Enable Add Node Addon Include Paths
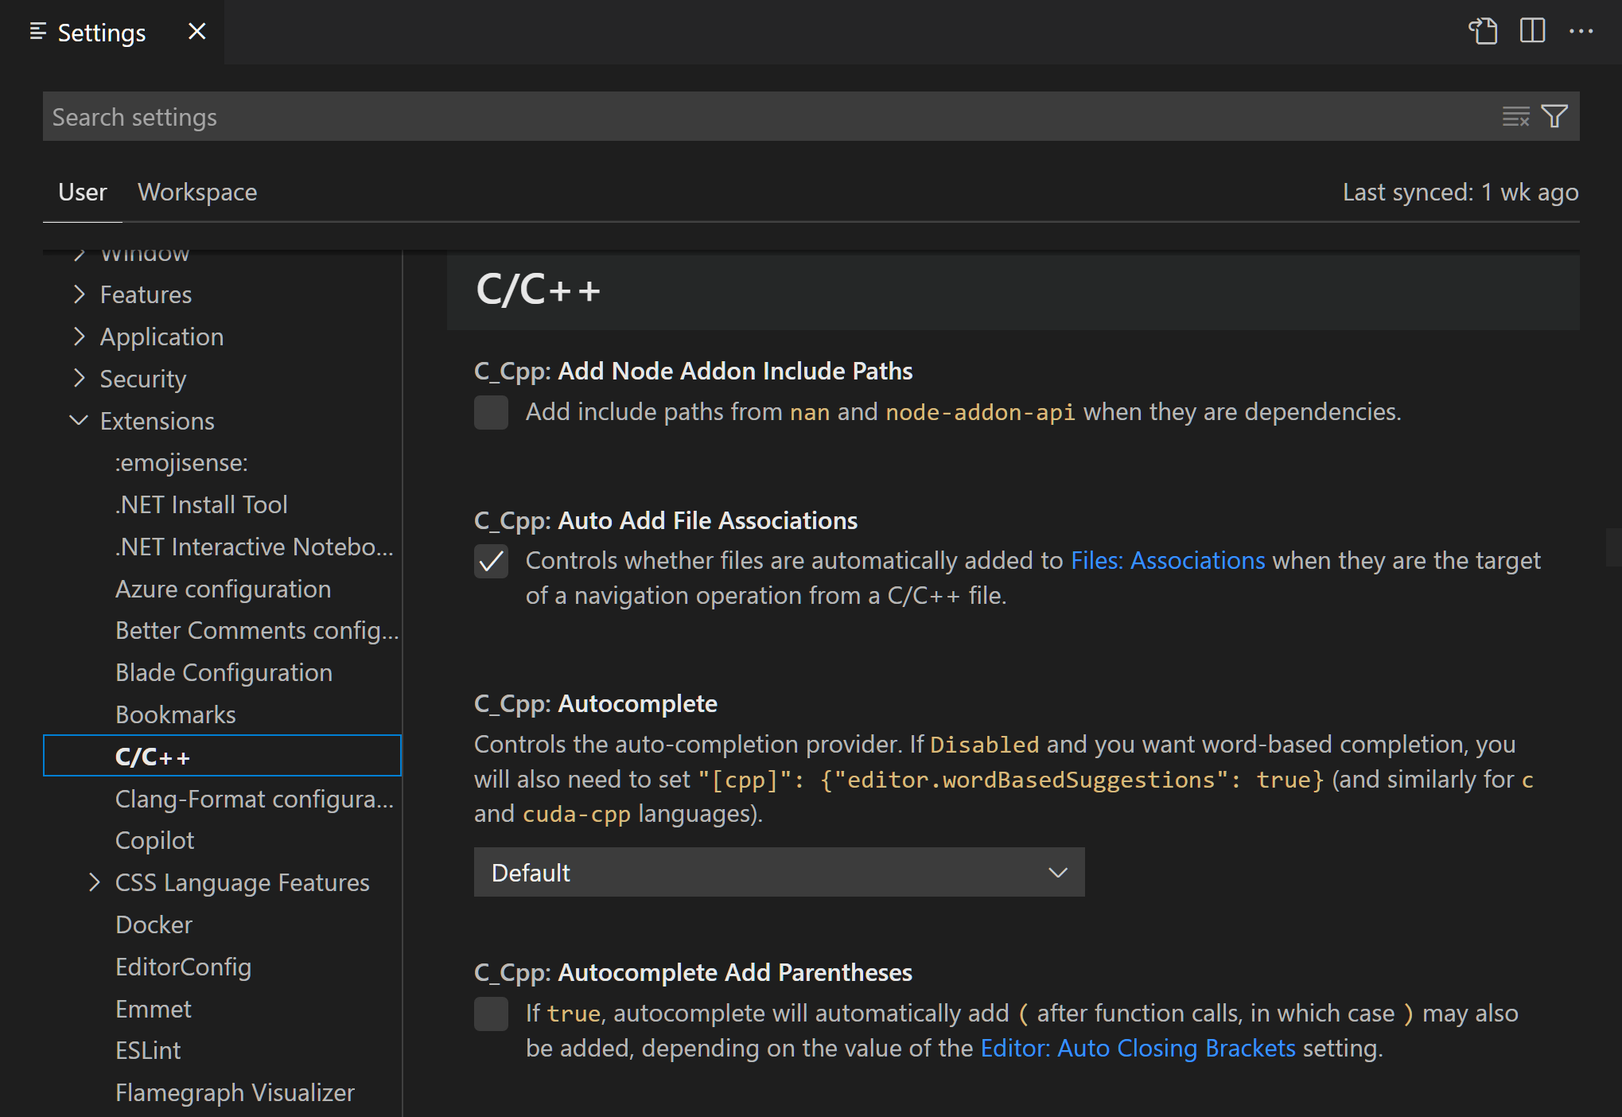Image resolution: width=1622 pixels, height=1117 pixels. coord(491,412)
